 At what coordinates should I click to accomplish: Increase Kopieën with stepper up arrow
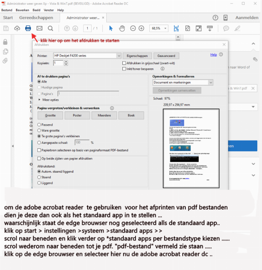point(66,62)
